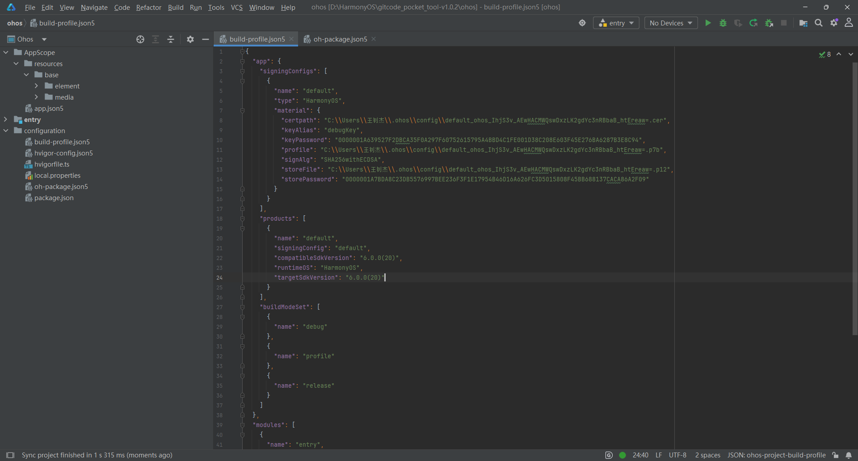Click the 24:40 line column indicator

tap(640, 455)
